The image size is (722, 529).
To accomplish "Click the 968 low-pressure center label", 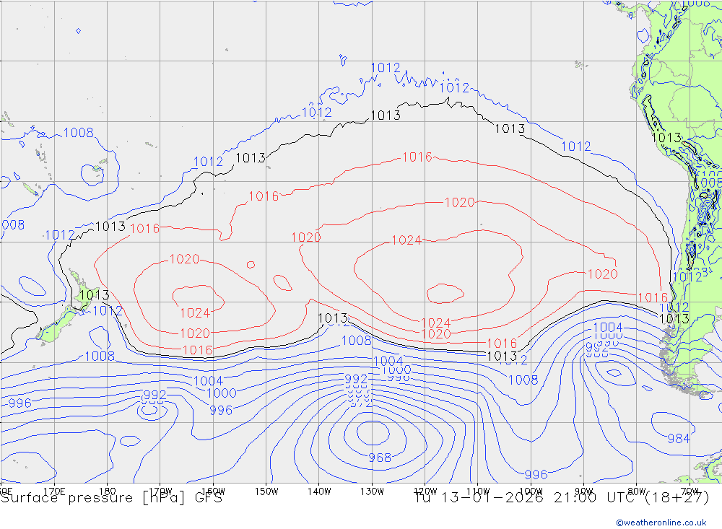I will point(380,458).
